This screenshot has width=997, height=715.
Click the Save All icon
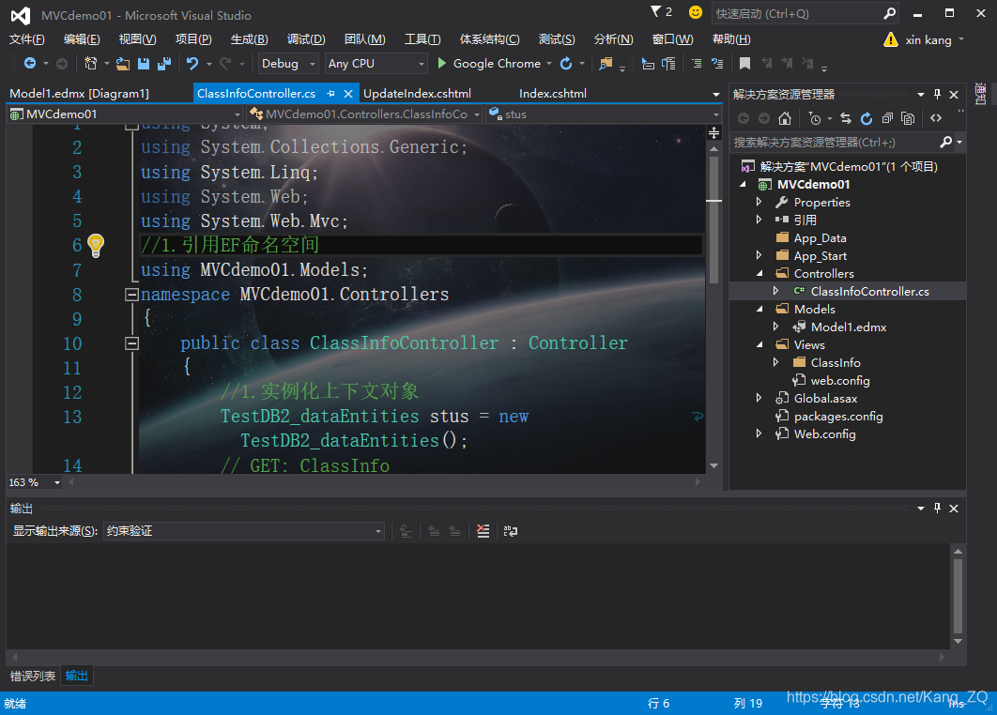coord(164,64)
